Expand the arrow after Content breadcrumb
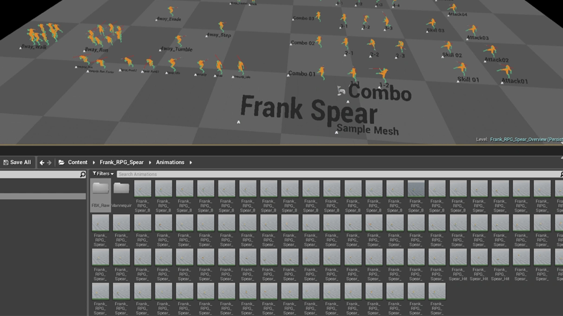 point(94,162)
